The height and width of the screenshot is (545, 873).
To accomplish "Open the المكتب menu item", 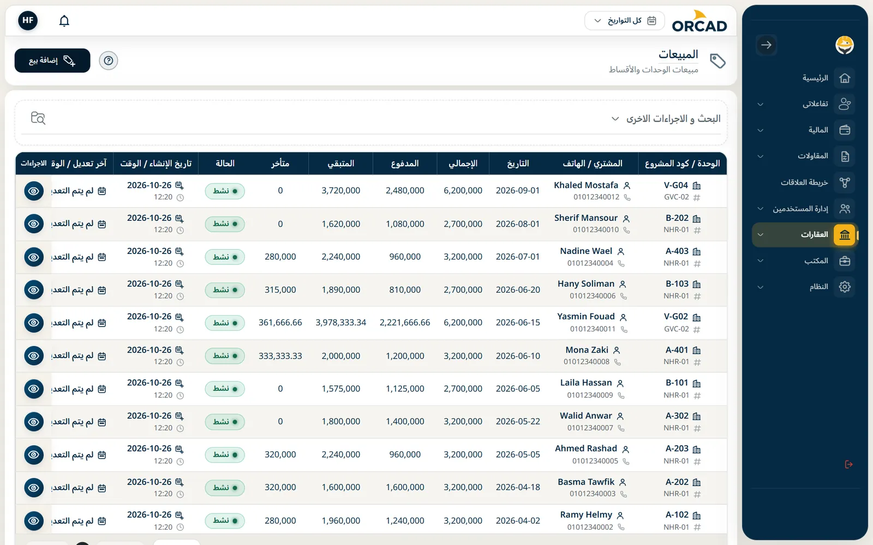I will [804, 261].
